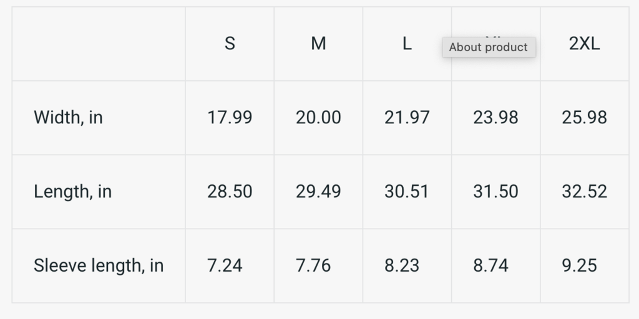Click the L size column header

(x=407, y=44)
